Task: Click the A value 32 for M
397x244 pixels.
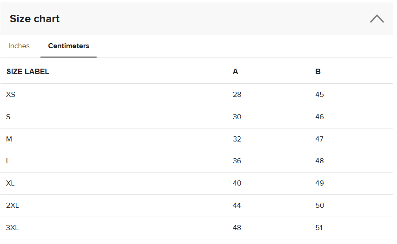Action: [237, 139]
